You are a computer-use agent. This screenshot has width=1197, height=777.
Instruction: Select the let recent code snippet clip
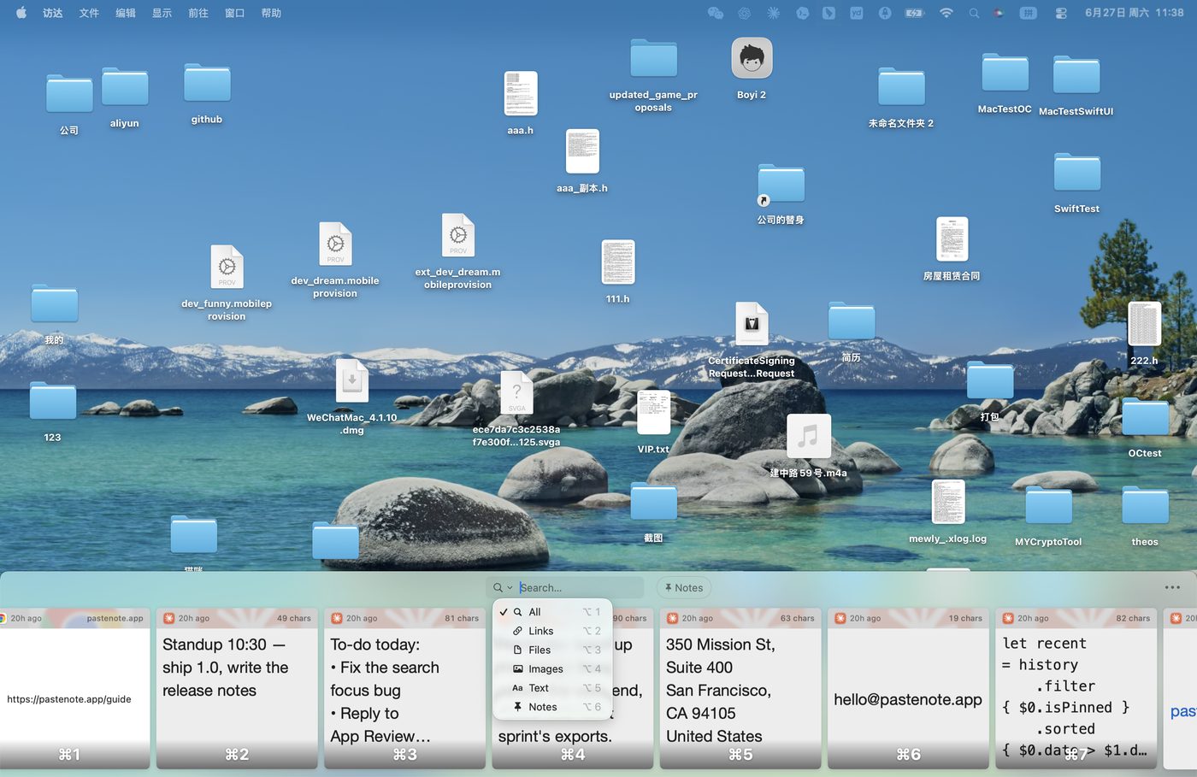(1076, 689)
